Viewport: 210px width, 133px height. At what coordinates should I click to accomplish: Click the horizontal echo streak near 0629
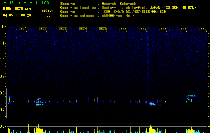[x=194, y=96]
